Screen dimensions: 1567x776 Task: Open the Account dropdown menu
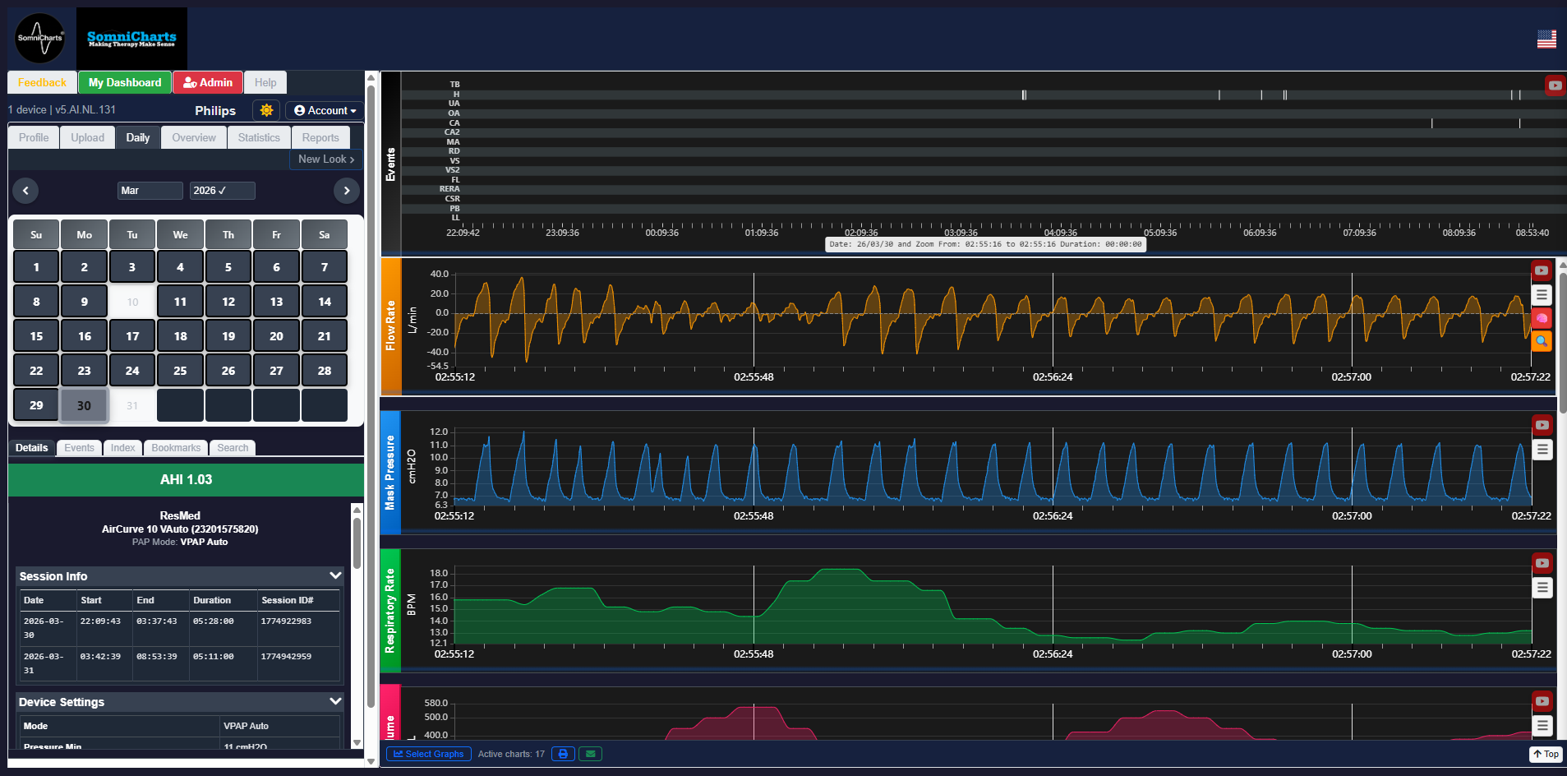(x=325, y=110)
